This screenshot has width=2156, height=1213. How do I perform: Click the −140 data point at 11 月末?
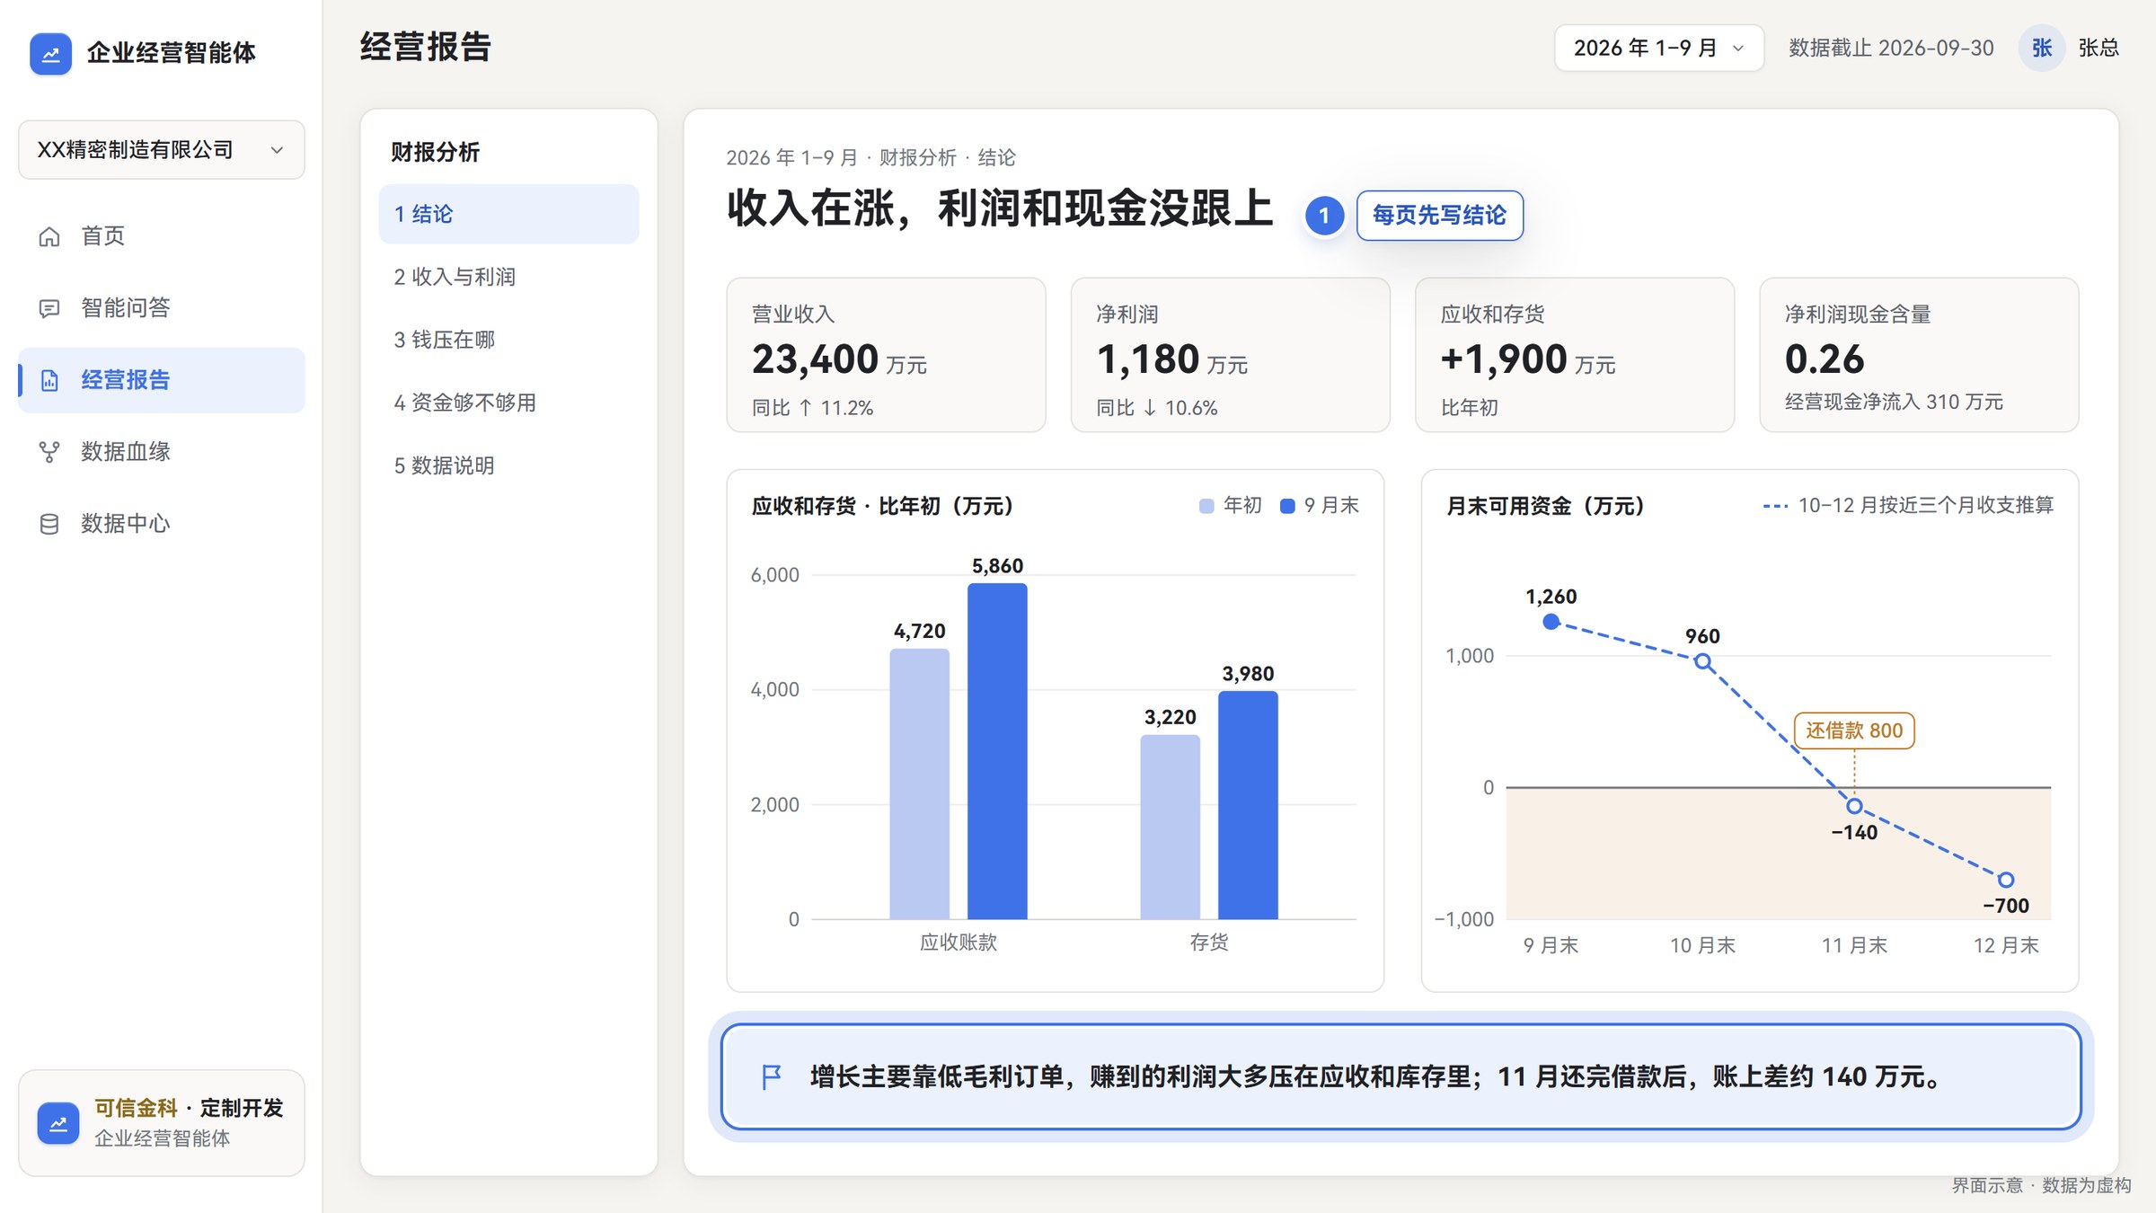[1854, 806]
